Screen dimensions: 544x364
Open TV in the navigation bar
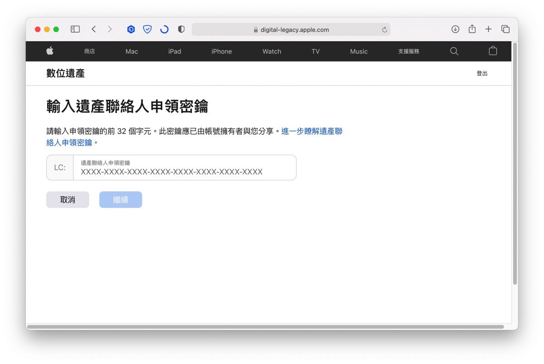(x=316, y=52)
